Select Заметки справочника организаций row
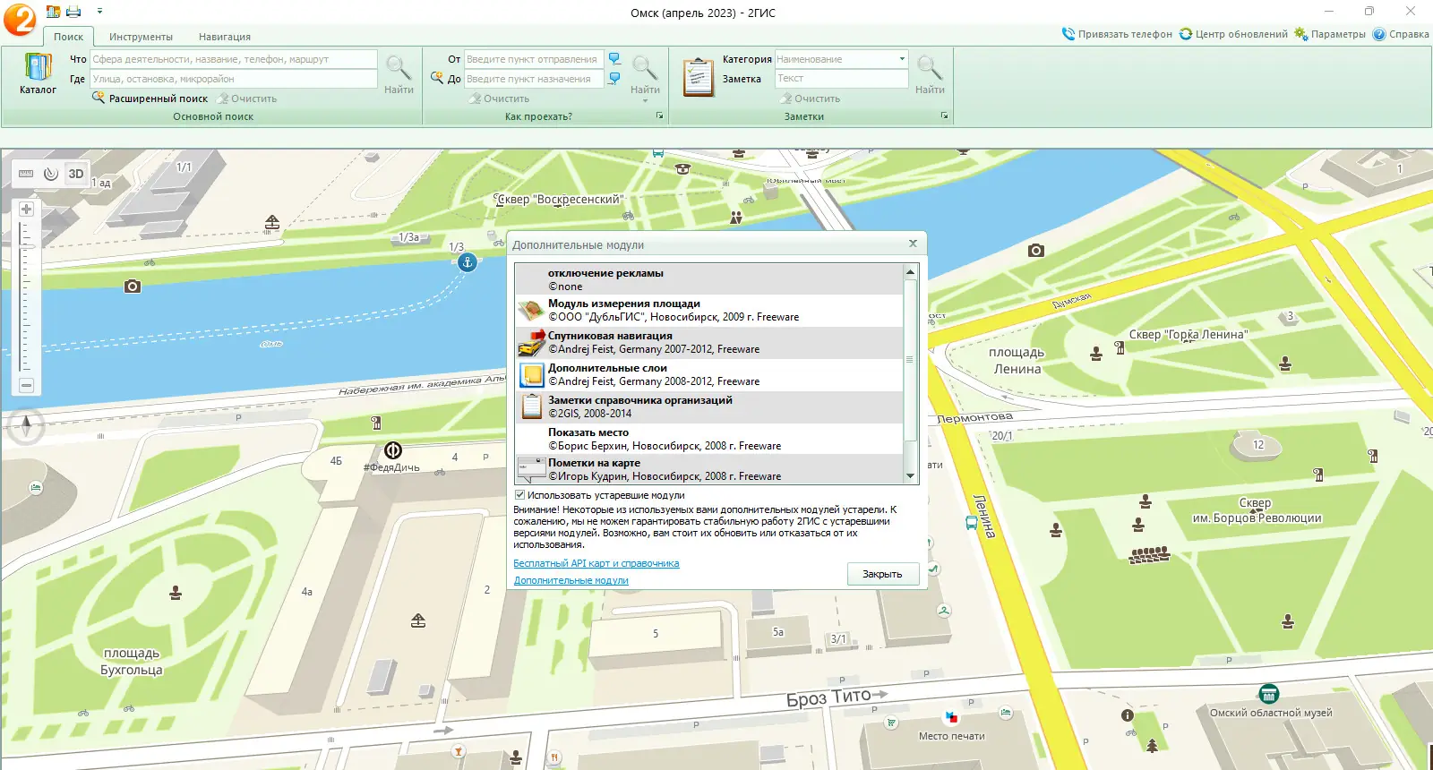The width and height of the screenshot is (1433, 770). 709,406
